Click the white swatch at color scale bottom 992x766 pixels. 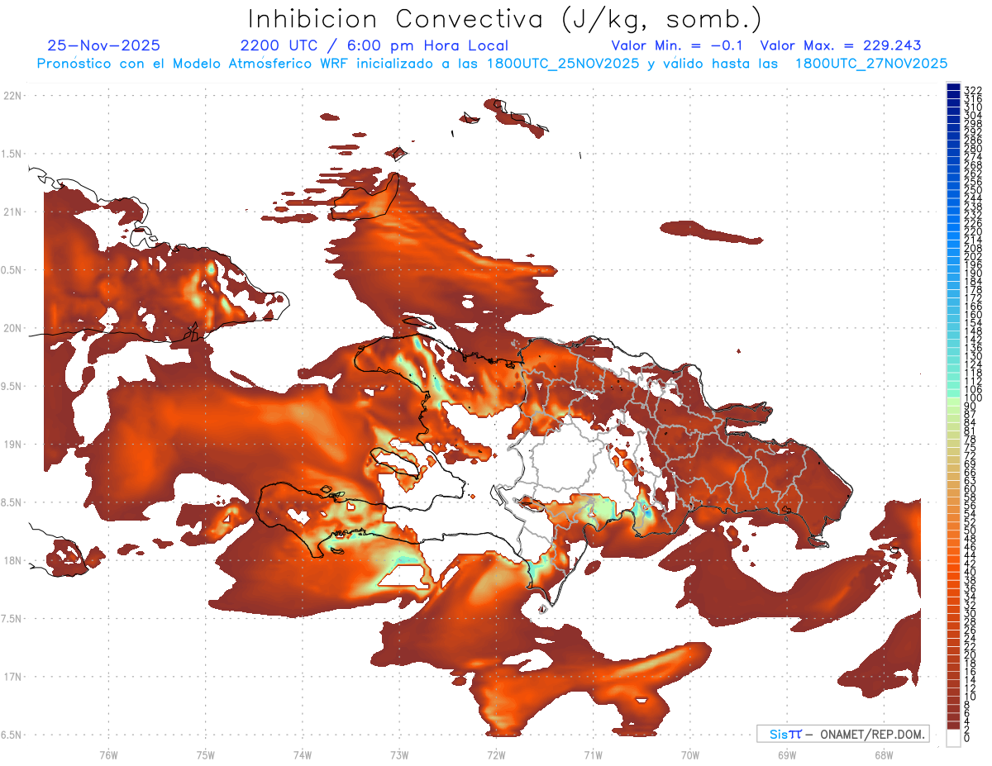953,737
